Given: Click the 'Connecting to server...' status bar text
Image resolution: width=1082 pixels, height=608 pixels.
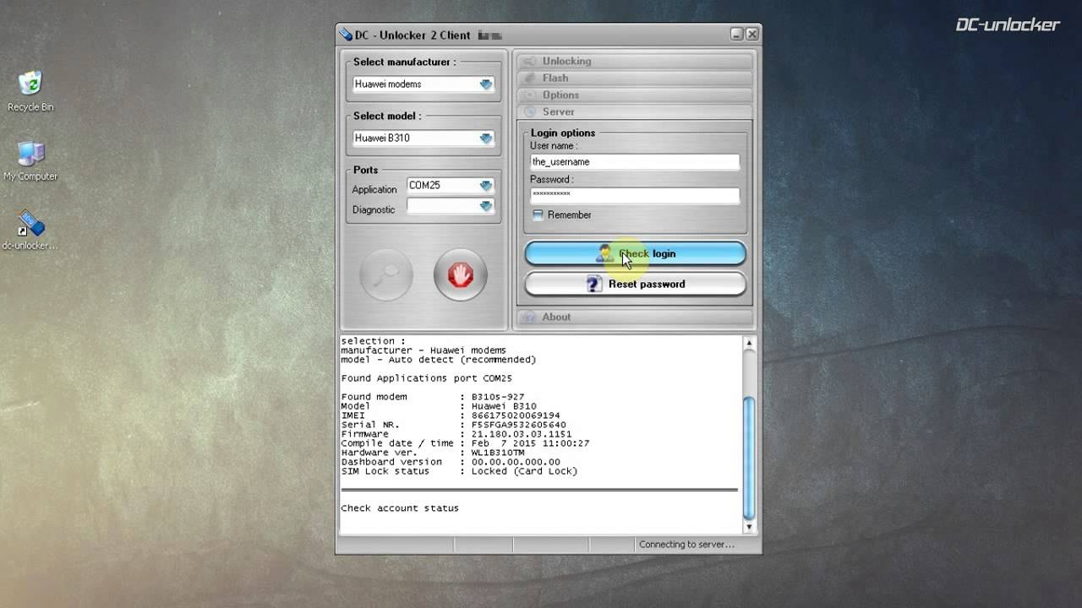Looking at the screenshot, I should (686, 545).
